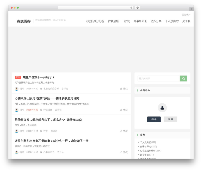Click the keyword search input field

click(x=158, y=78)
